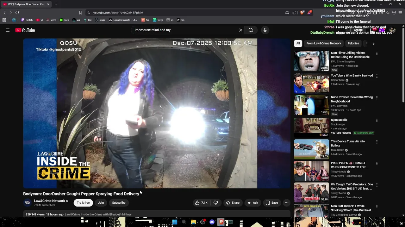The height and width of the screenshot is (227, 405).
Task: Open the Twitch bookmark
Action: click(x=27, y=20)
